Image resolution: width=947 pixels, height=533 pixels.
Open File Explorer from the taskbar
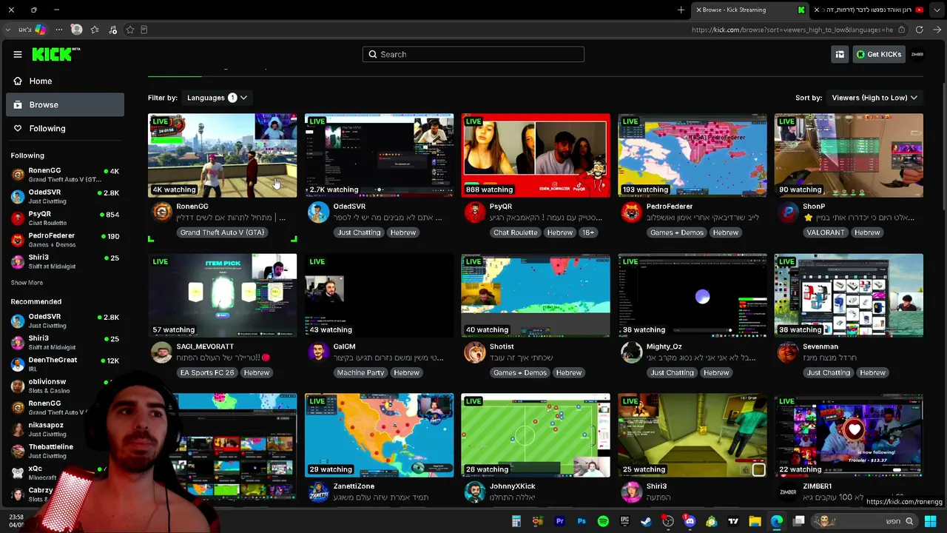[x=755, y=521]
